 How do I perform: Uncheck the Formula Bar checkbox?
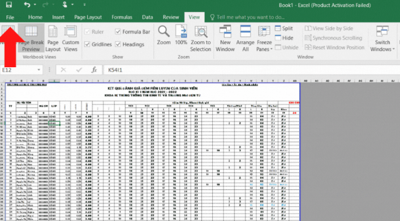pyautogui.click(x=132, y=32)
